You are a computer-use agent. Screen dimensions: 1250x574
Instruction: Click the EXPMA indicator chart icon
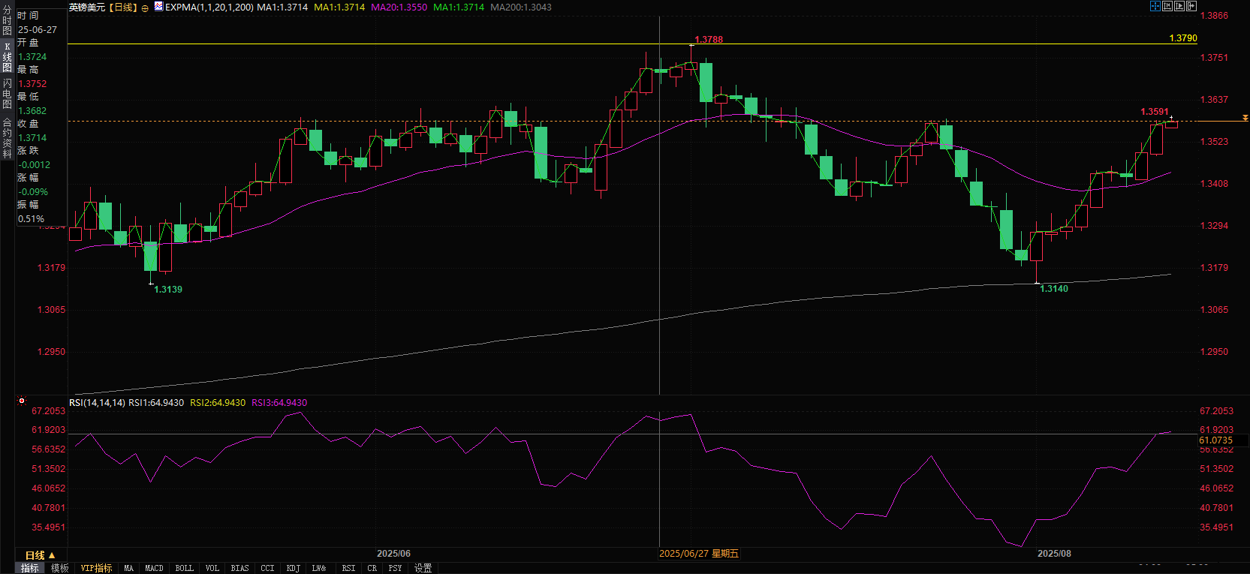[x=158, y=6]
